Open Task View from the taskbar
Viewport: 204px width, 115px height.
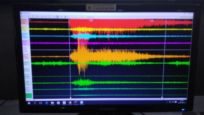click(40, 103)
